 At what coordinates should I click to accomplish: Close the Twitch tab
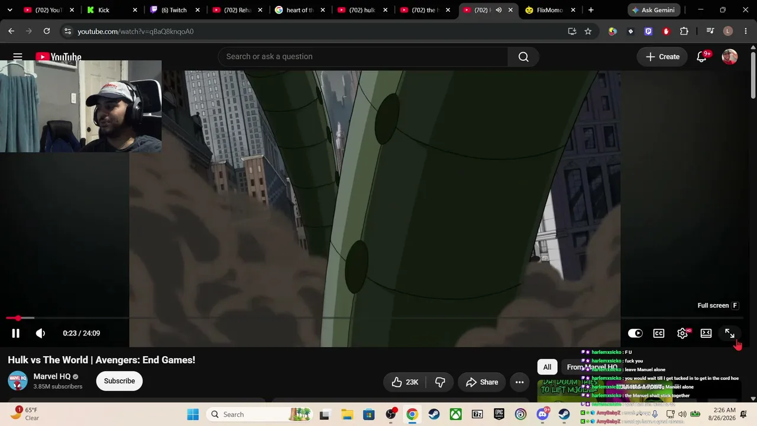click(x=198, y=10)
